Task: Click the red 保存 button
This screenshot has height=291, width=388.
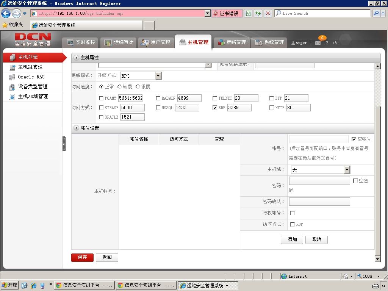Action: tap(82, 257)
